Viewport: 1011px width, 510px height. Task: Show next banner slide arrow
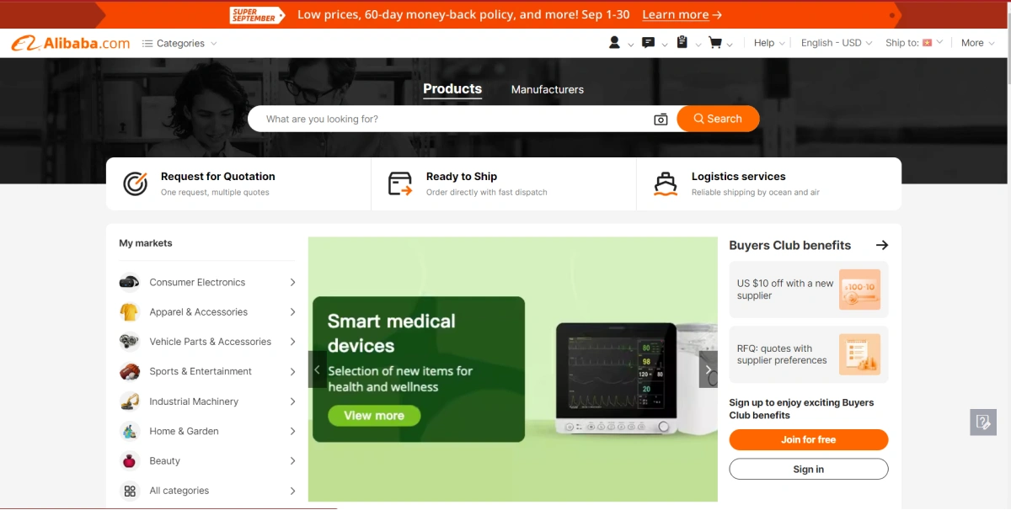[x=709, y=369]
